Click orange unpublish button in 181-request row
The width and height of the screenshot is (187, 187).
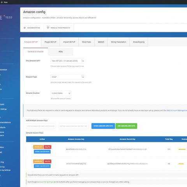[x=38, y=147]
